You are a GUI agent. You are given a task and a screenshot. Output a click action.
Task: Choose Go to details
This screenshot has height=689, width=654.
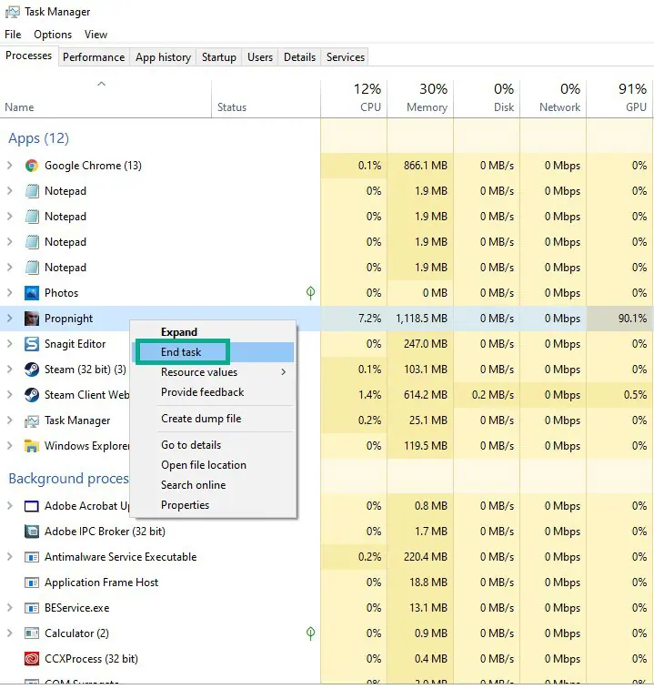pyautogui.click(x=213, y=445)
